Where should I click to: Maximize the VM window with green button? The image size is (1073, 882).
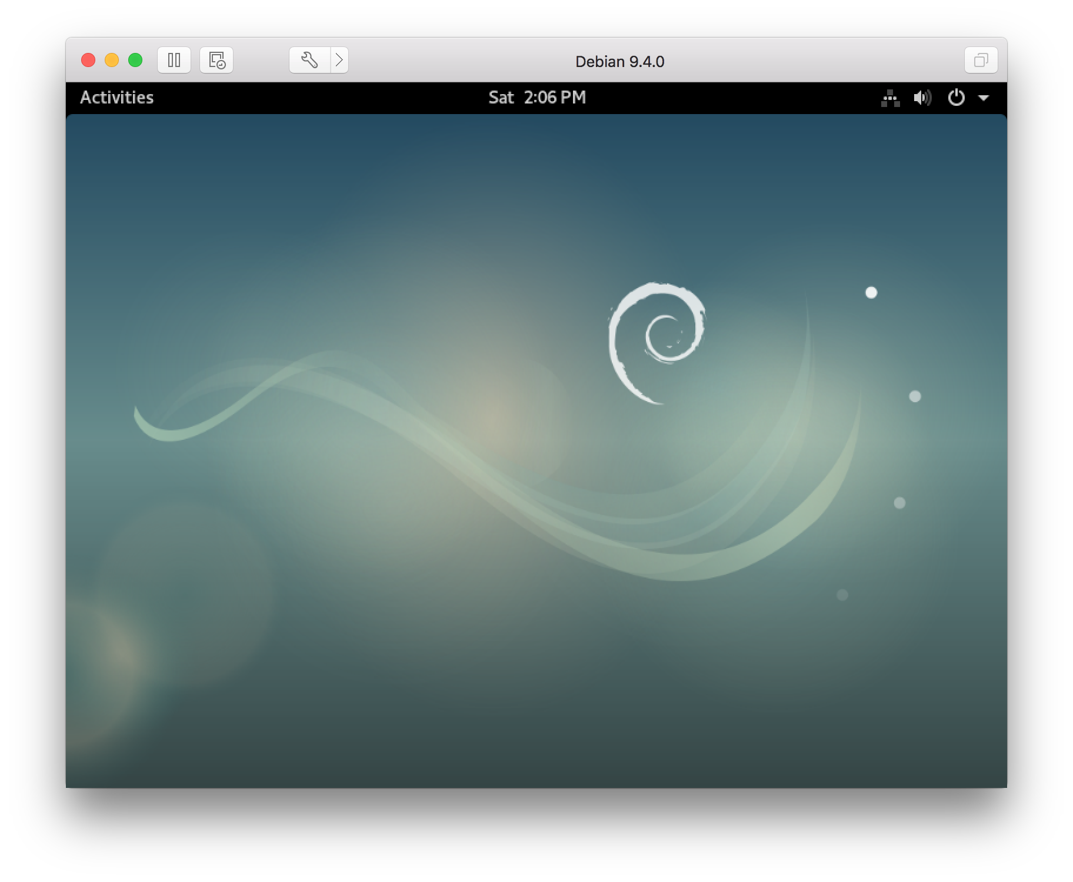135,60
